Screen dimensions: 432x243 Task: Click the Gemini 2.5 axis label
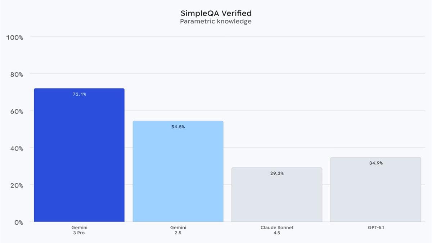click(178, 230)
